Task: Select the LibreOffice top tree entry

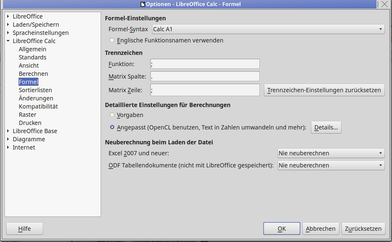Action: (x=28, y=16)
